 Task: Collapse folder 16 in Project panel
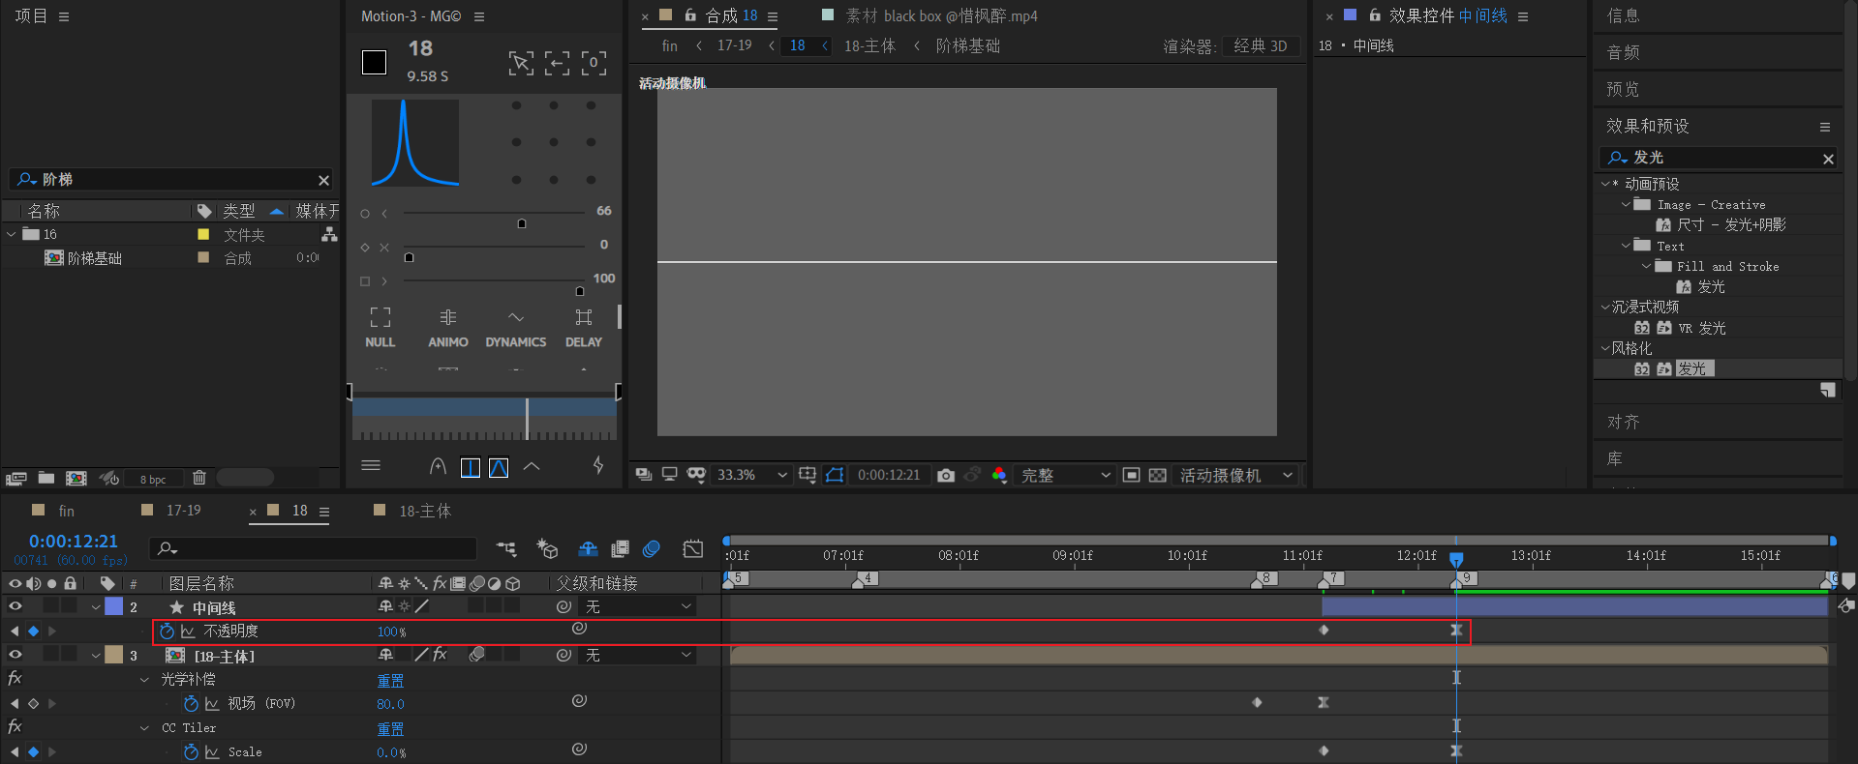pyautogui.click(x=12, y=234)
